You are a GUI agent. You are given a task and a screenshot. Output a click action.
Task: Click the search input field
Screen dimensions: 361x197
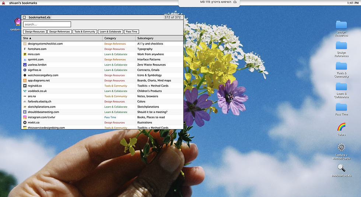click(47, 24)
